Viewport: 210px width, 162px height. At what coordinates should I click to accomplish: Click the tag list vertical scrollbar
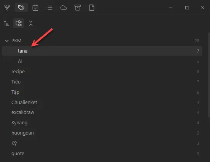pyautogui.click(x=209, y=75)
